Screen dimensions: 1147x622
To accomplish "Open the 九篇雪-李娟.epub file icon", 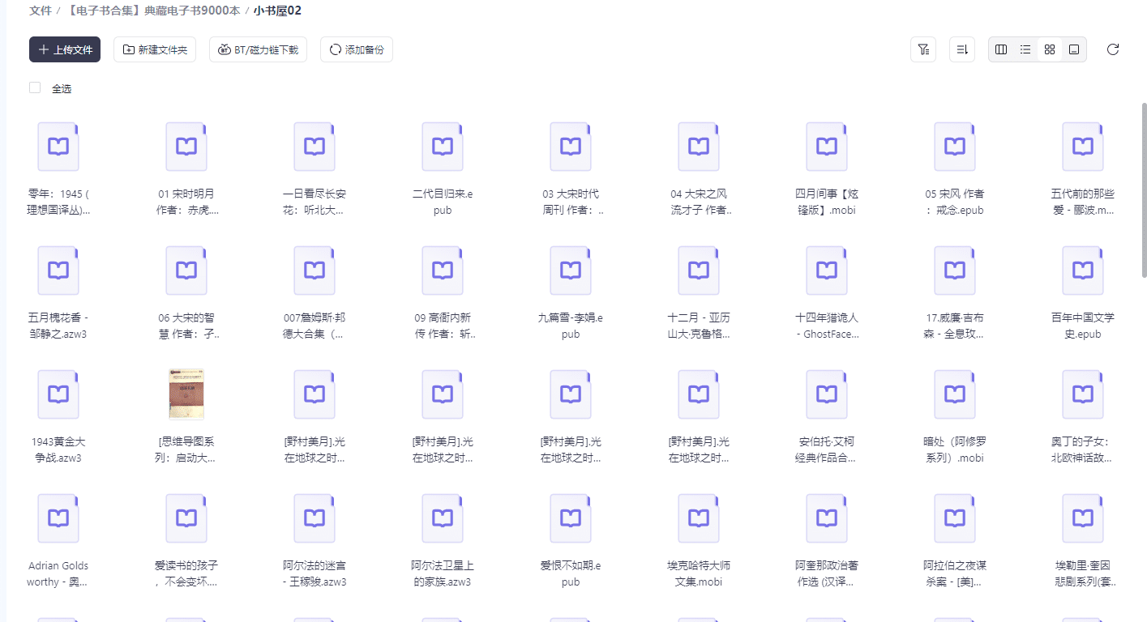I will coord(571,271).
